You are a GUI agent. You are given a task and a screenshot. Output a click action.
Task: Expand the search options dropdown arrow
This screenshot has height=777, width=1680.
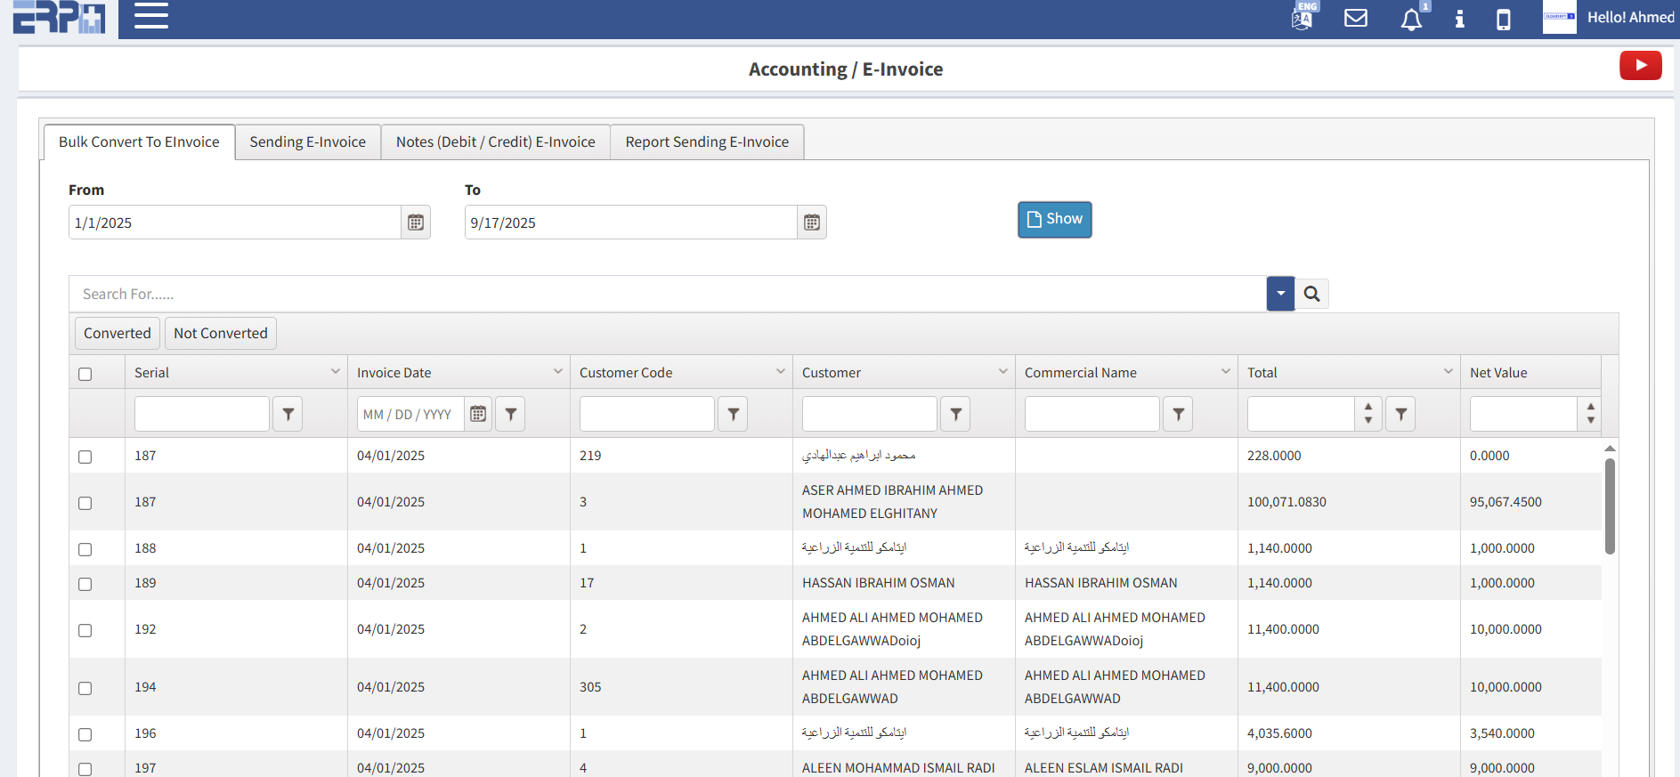pos(1280,294)
